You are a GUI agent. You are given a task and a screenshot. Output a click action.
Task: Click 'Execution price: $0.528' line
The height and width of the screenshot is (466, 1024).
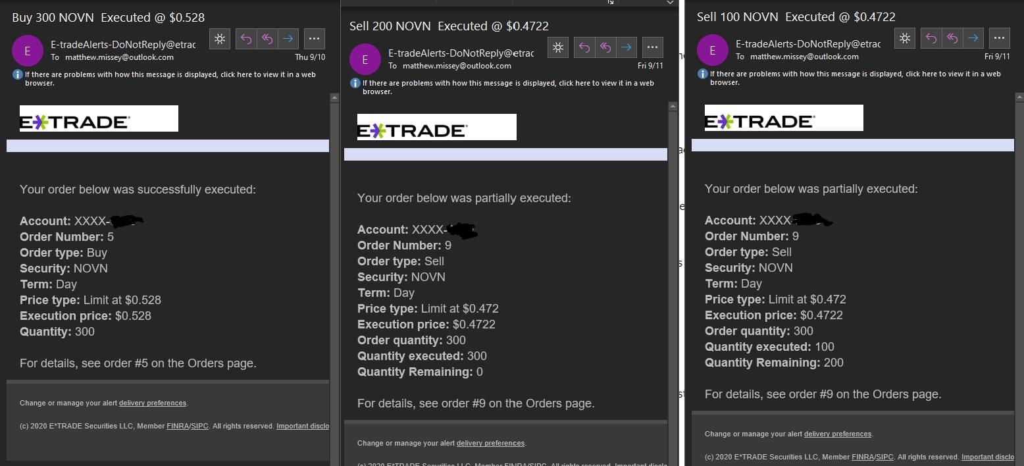(x=86, y=316)
